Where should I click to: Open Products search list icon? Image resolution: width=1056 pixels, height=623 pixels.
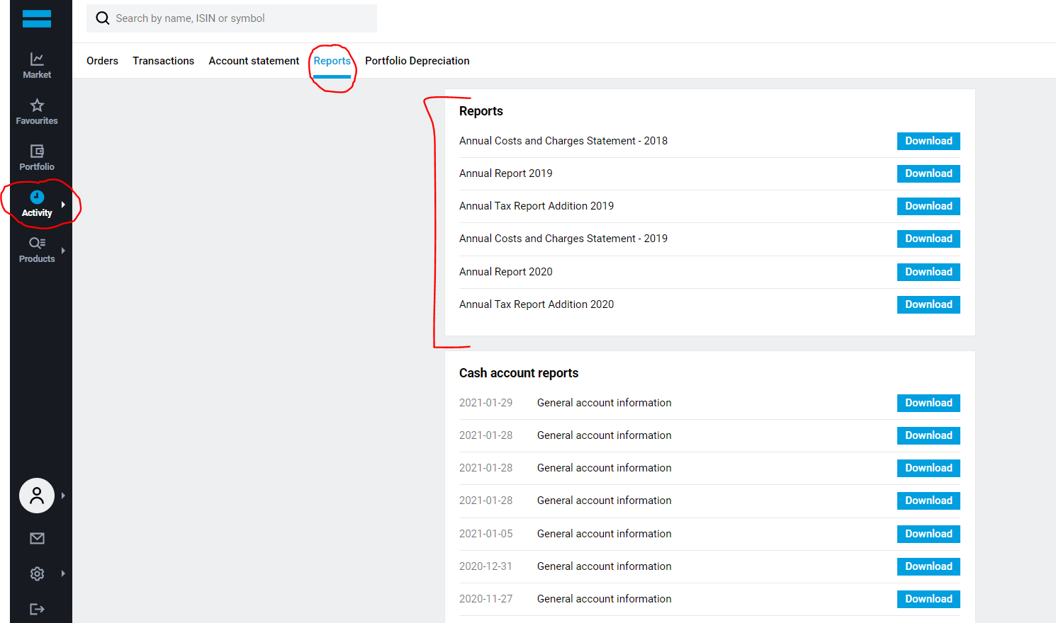(x=37, y=243)
